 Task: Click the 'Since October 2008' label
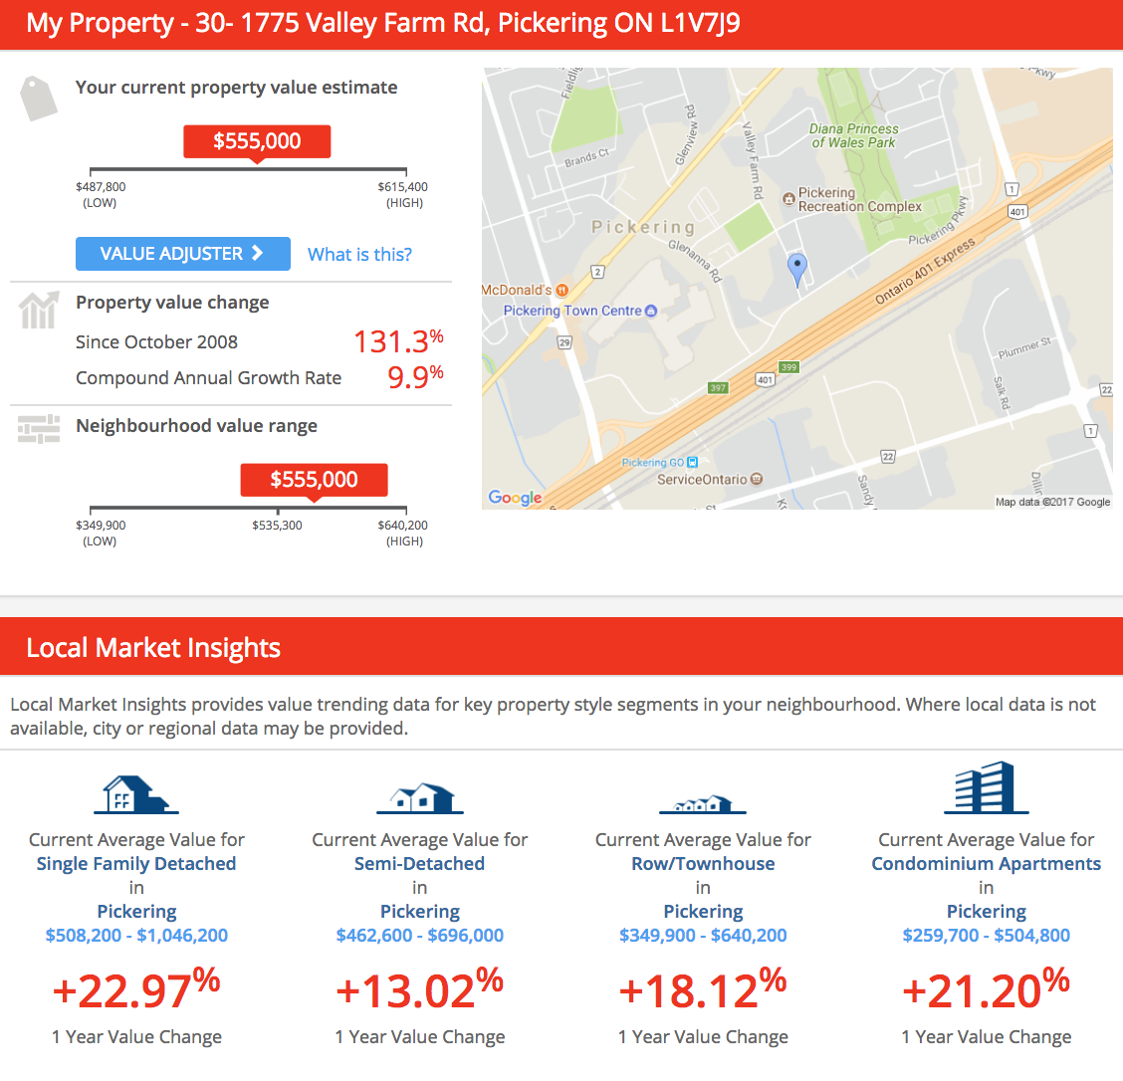pyautogui.click(x=157, y=342)
